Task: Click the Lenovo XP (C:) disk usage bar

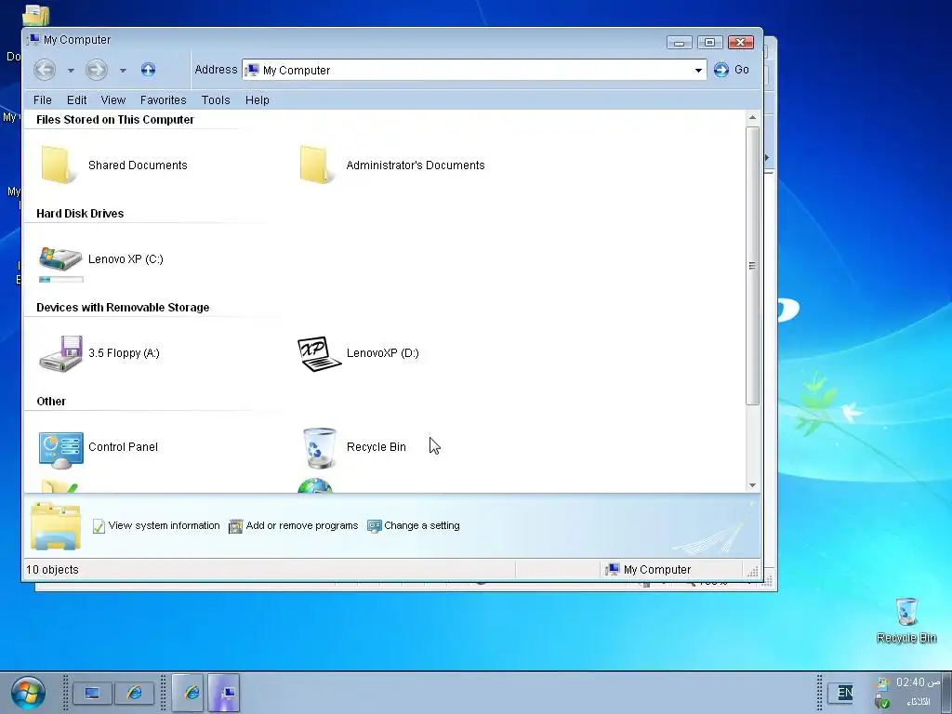Action: 60,279
